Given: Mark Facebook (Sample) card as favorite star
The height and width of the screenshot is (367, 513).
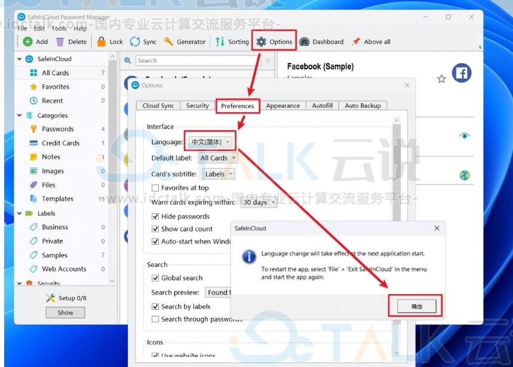Looking at the screenshot, I should click(x=441, y=79).
